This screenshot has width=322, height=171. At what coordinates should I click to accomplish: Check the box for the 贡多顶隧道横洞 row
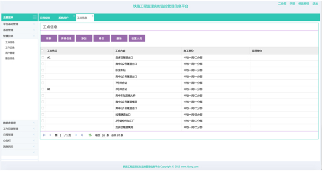[43, 127]
